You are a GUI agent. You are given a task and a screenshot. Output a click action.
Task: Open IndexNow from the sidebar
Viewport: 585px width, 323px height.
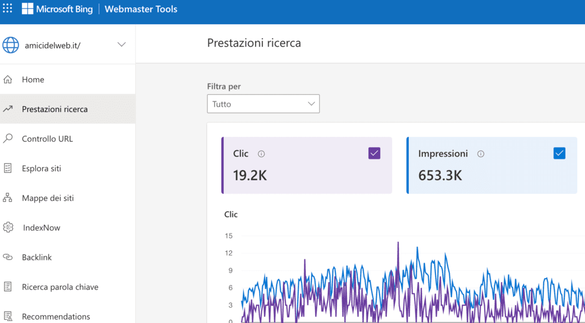[68, 227]
